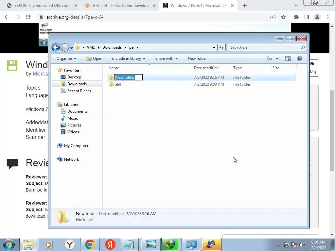Sort by the Type column header
335x251 pixels.
(251, 68)
